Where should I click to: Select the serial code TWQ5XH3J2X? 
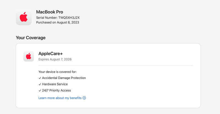pos(69,18)
